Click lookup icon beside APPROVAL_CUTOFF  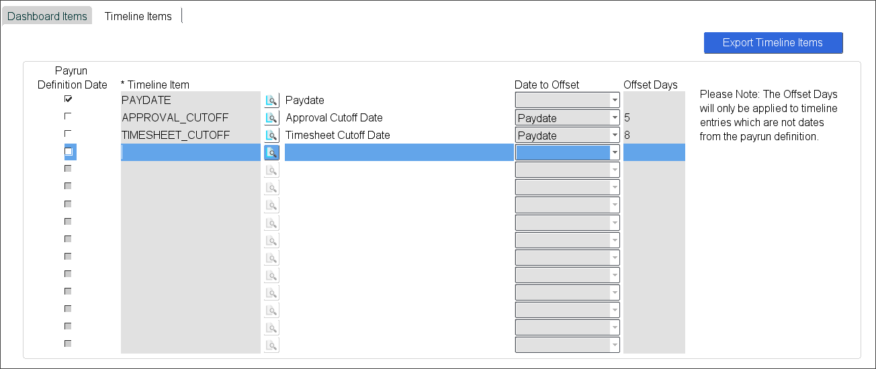point(271,118)
